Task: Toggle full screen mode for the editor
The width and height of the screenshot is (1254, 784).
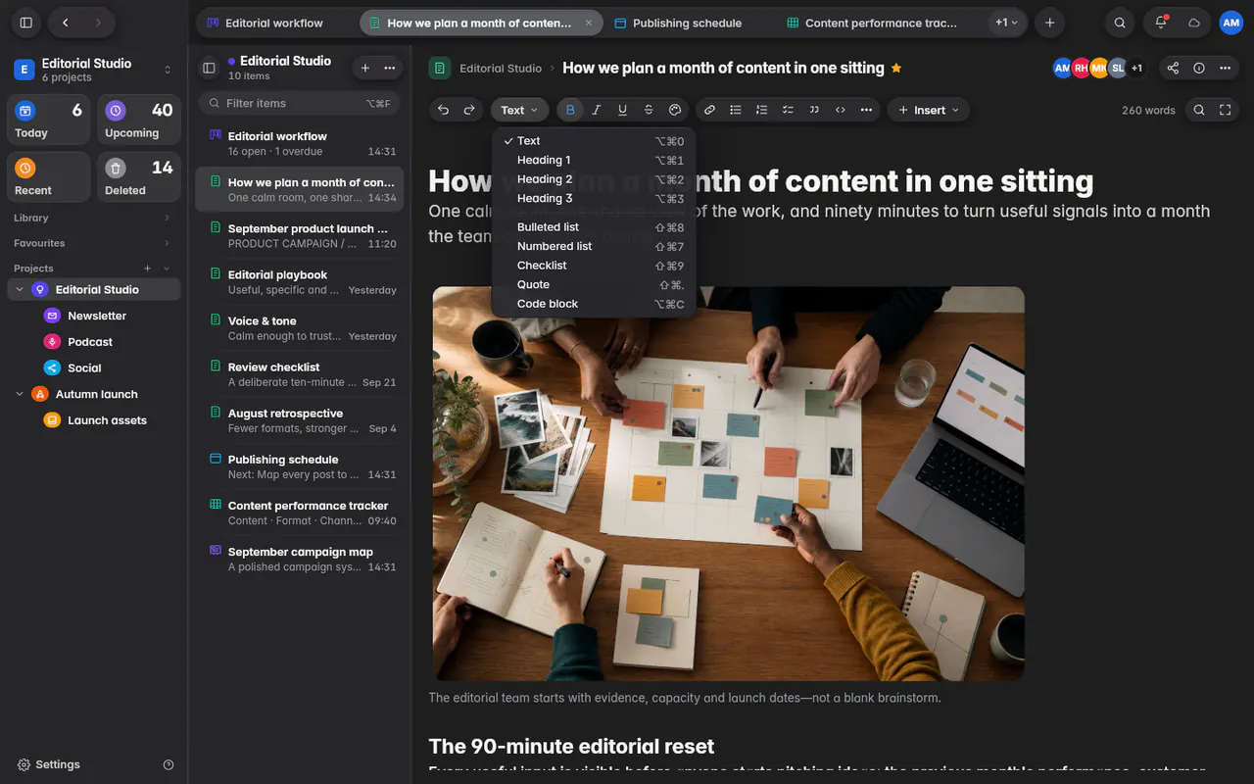Action: tap(1225, 110)
